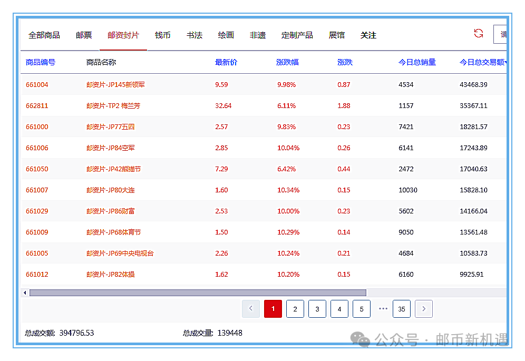Click total volume value 139448
The height and width of the screenshot is (361, 525).
click(230, 333)
